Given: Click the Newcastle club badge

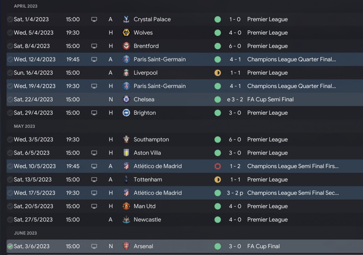Looking at the screenshot, I should tap(126, 220).
